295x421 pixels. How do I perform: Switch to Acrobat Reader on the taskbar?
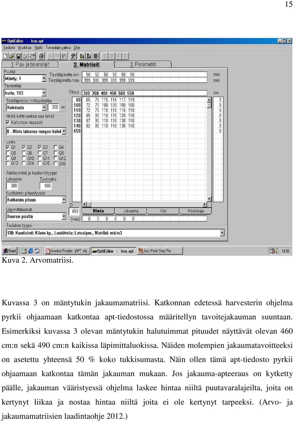tap(67, 251)
